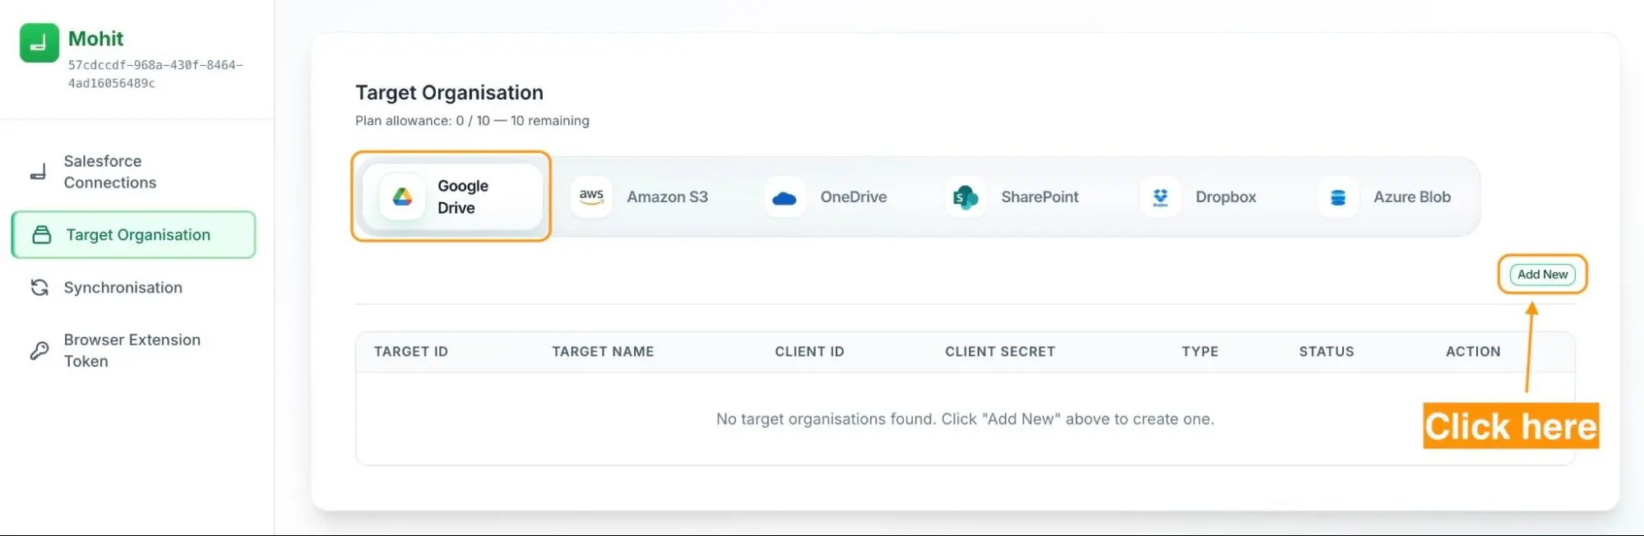Click the OneDrive cloud icon
Viewport: 1644px width, 536px height.
(x=785, y=197)
